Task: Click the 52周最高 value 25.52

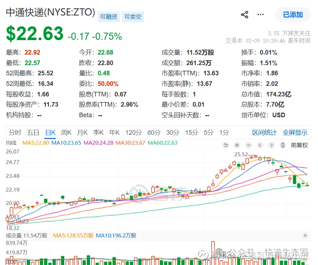Action: point(46,73)
